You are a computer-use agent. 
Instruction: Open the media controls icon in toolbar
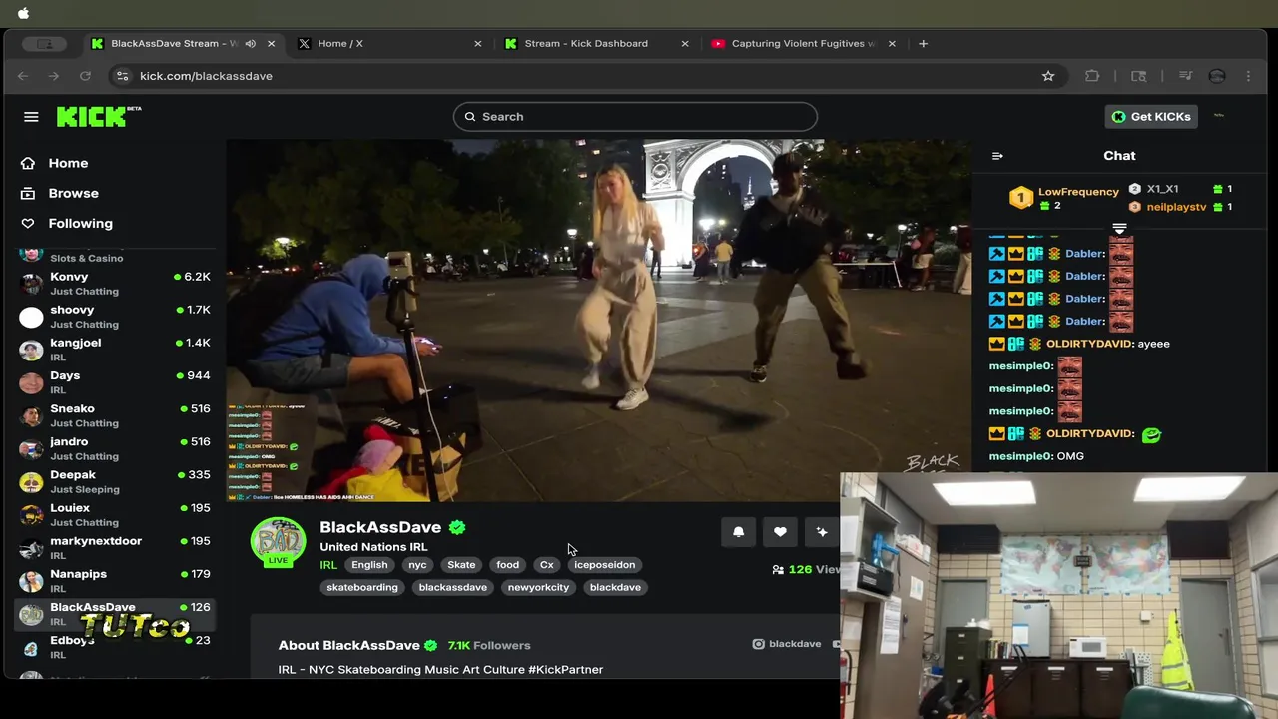pos(1185,76)
